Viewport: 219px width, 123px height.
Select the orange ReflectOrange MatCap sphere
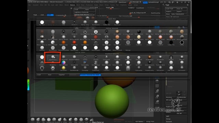coord(63,42)
